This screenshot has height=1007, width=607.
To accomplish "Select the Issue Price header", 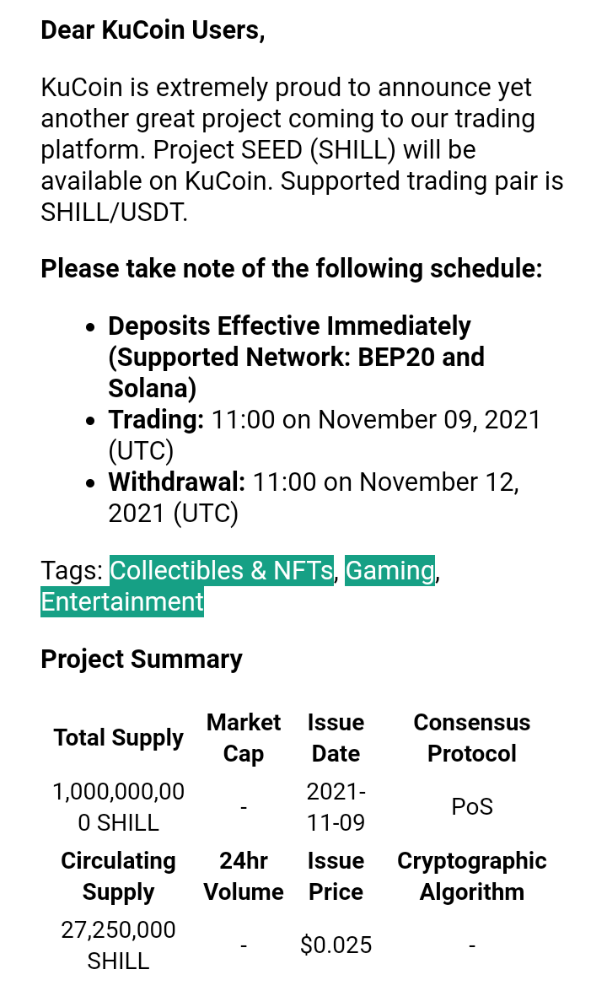I will pos(336,876).
